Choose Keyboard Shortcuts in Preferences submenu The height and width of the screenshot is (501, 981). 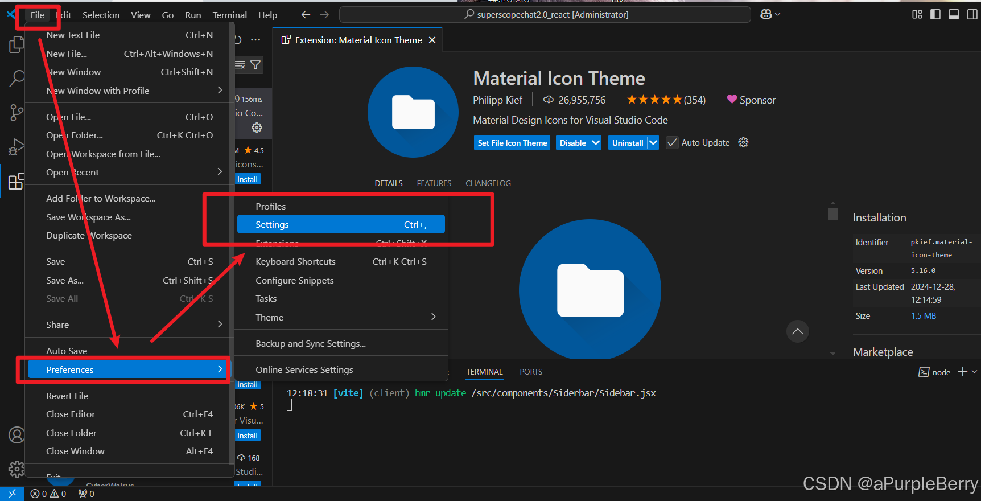[341, 261]
